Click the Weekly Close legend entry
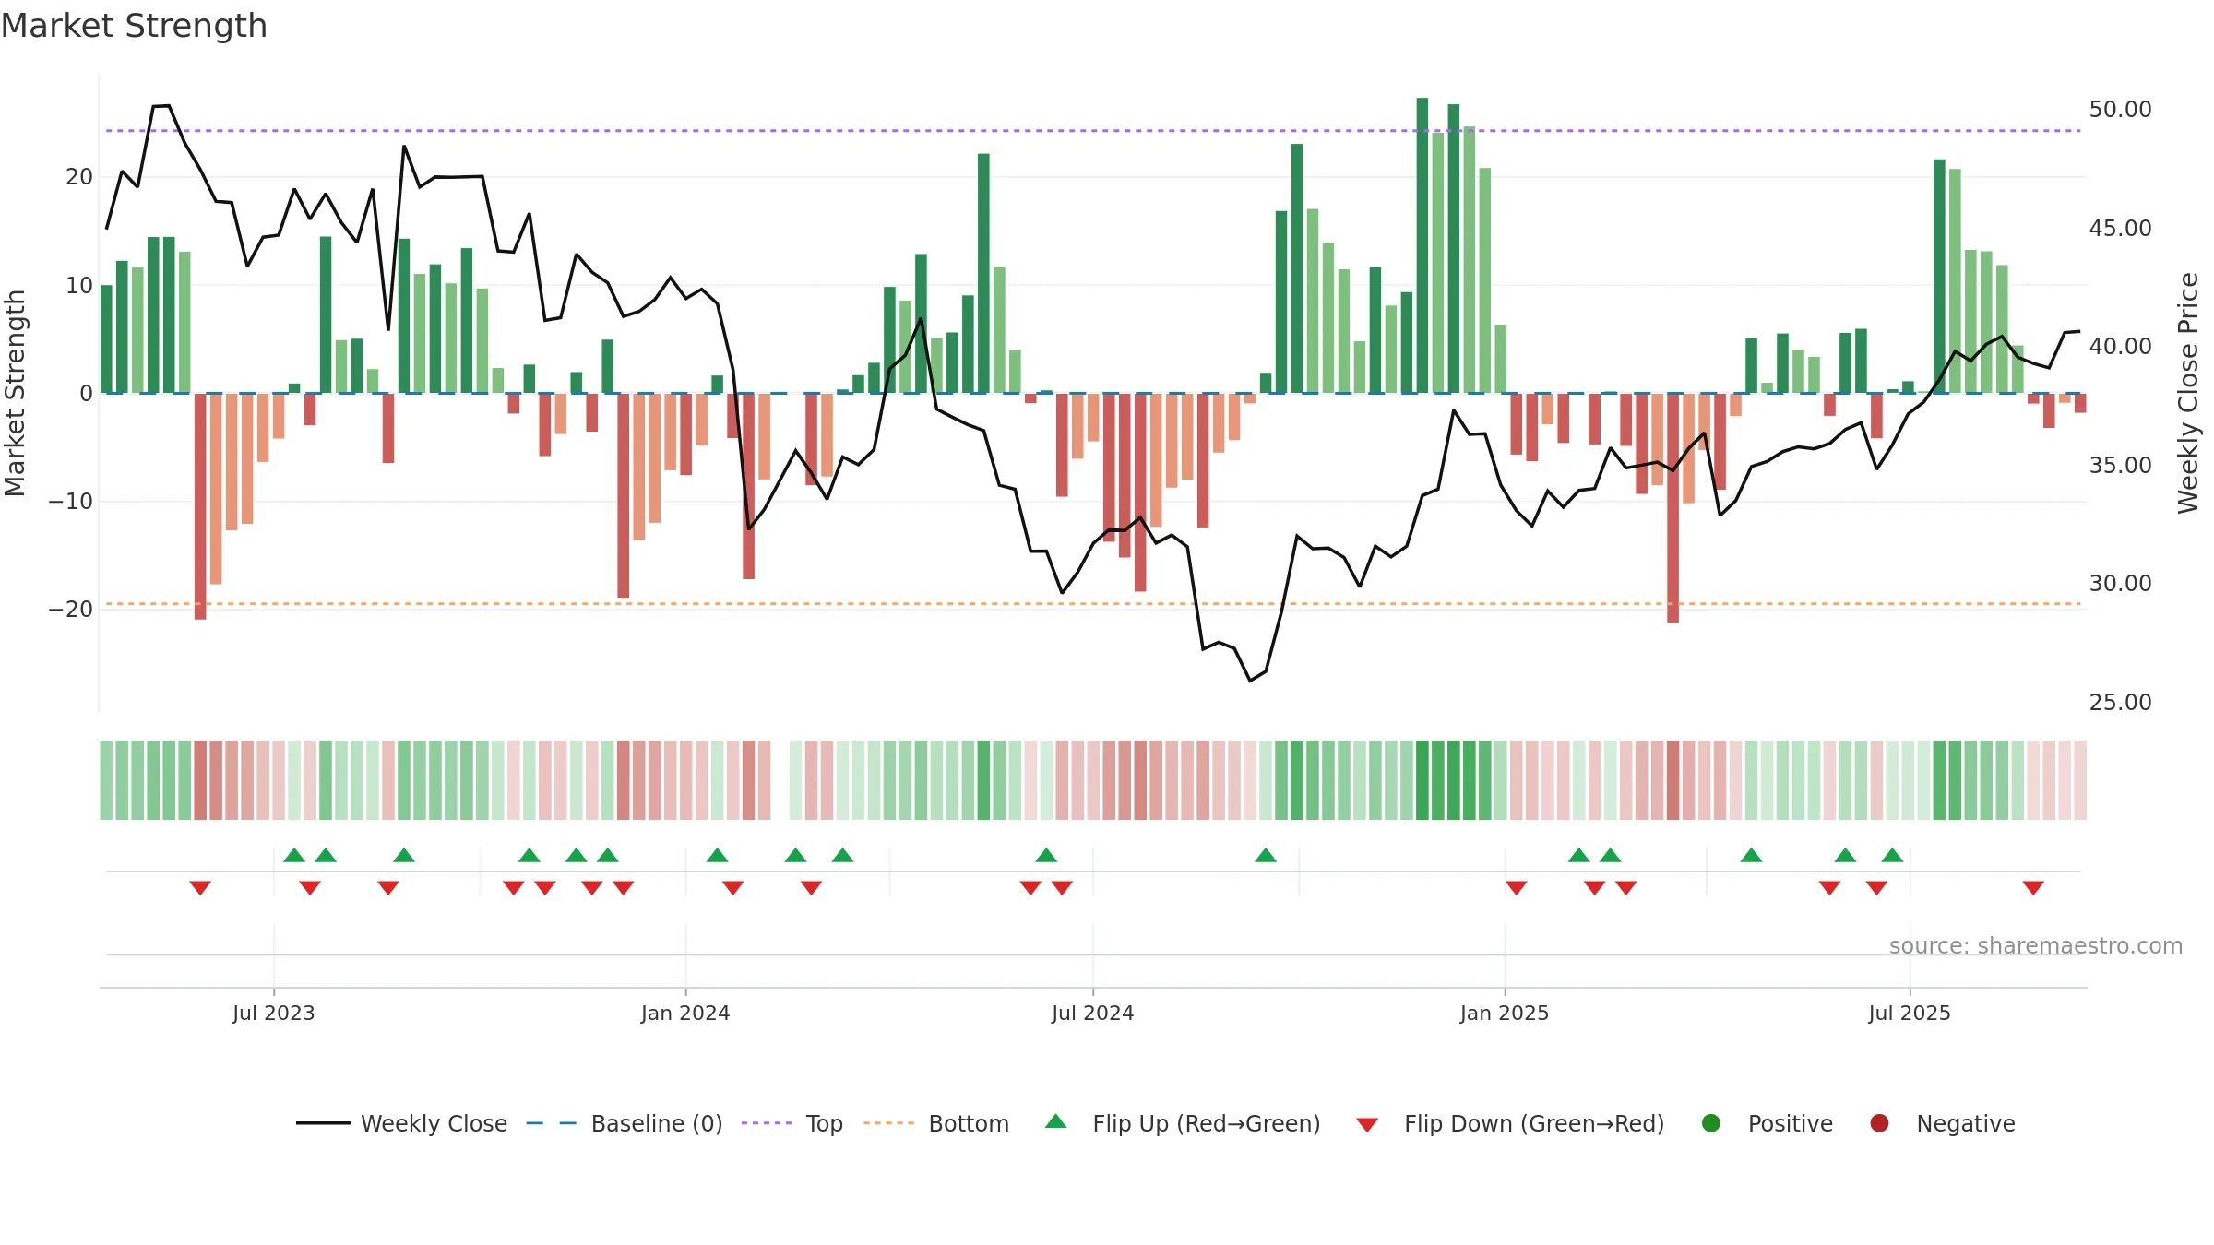The width and height of the screenshot is (2214, 1245). (x=401, y=1123)
